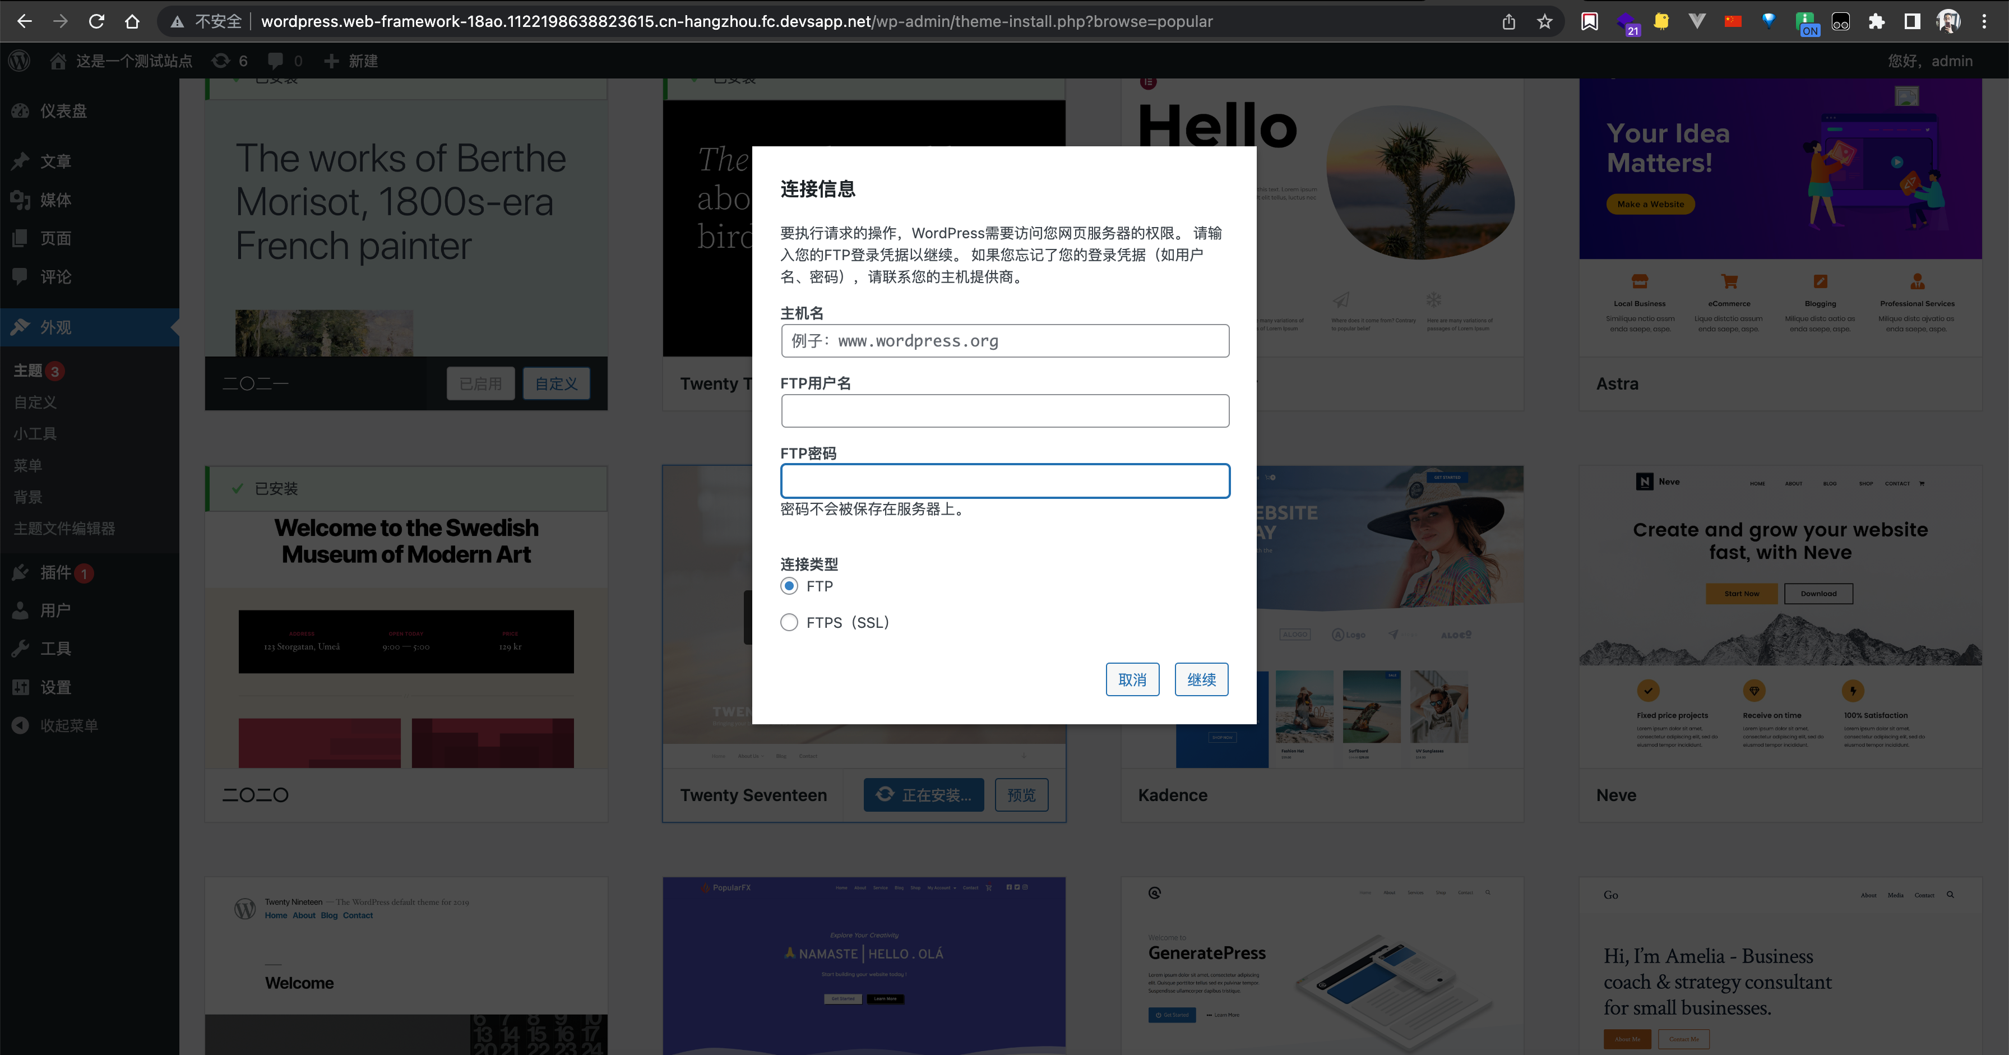The width and height of the screenshot is (2009, 1055).
Task: Click the share page icon
Action: click(x=1508, y=21)
